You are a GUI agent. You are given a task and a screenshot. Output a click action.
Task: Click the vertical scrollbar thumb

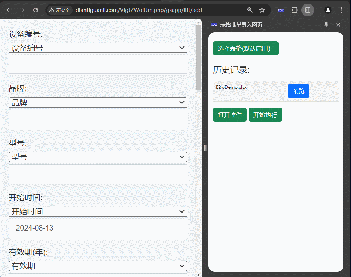(x=198, y=58)
